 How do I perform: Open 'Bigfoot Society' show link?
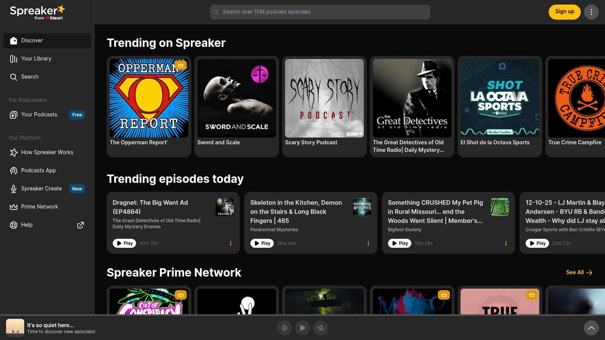[x=405, y=230]
